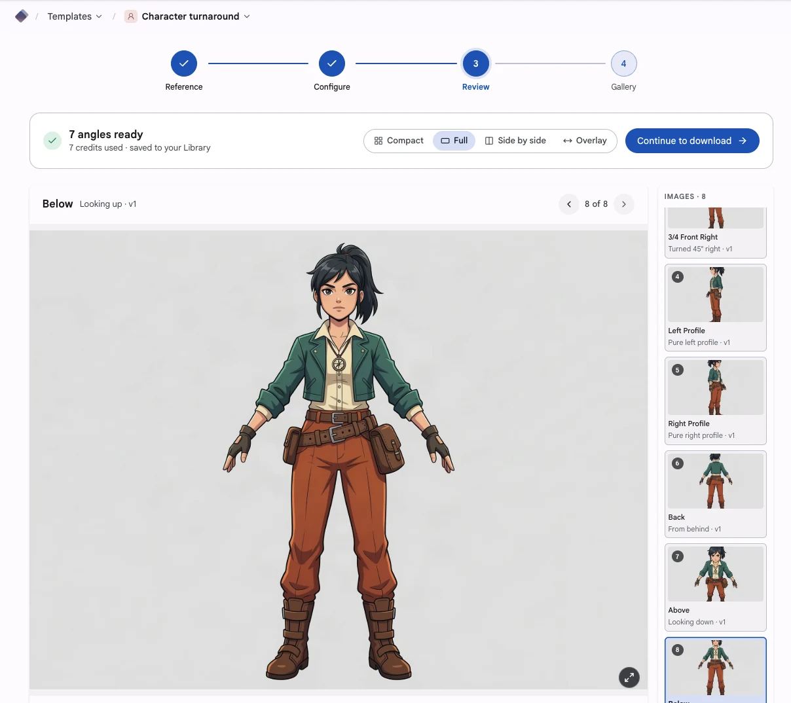Select the Right Profile thumbnail
This screenshot has height=703, width=791.
715,401
